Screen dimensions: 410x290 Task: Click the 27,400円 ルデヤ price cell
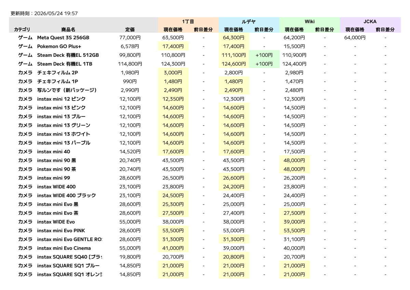point(234,213)
